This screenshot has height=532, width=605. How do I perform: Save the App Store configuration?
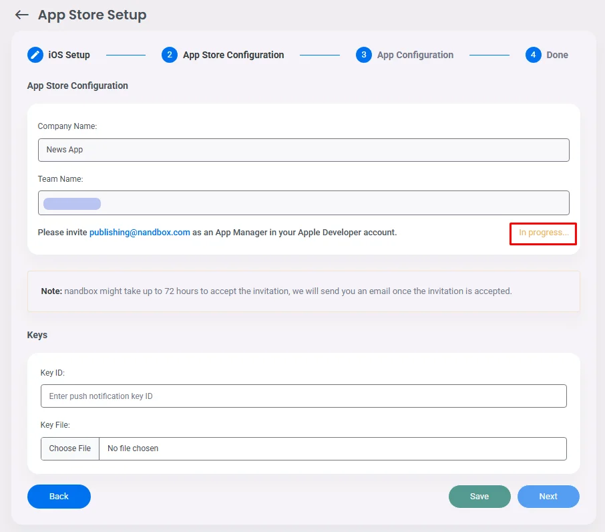coord(479,497)
